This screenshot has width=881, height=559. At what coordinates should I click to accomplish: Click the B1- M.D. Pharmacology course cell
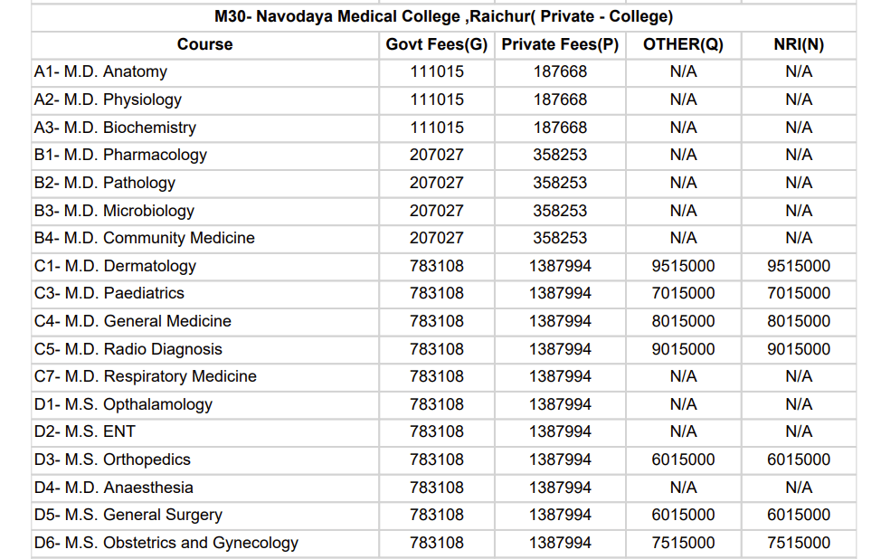pyautogui.click(x=120, y=155)
